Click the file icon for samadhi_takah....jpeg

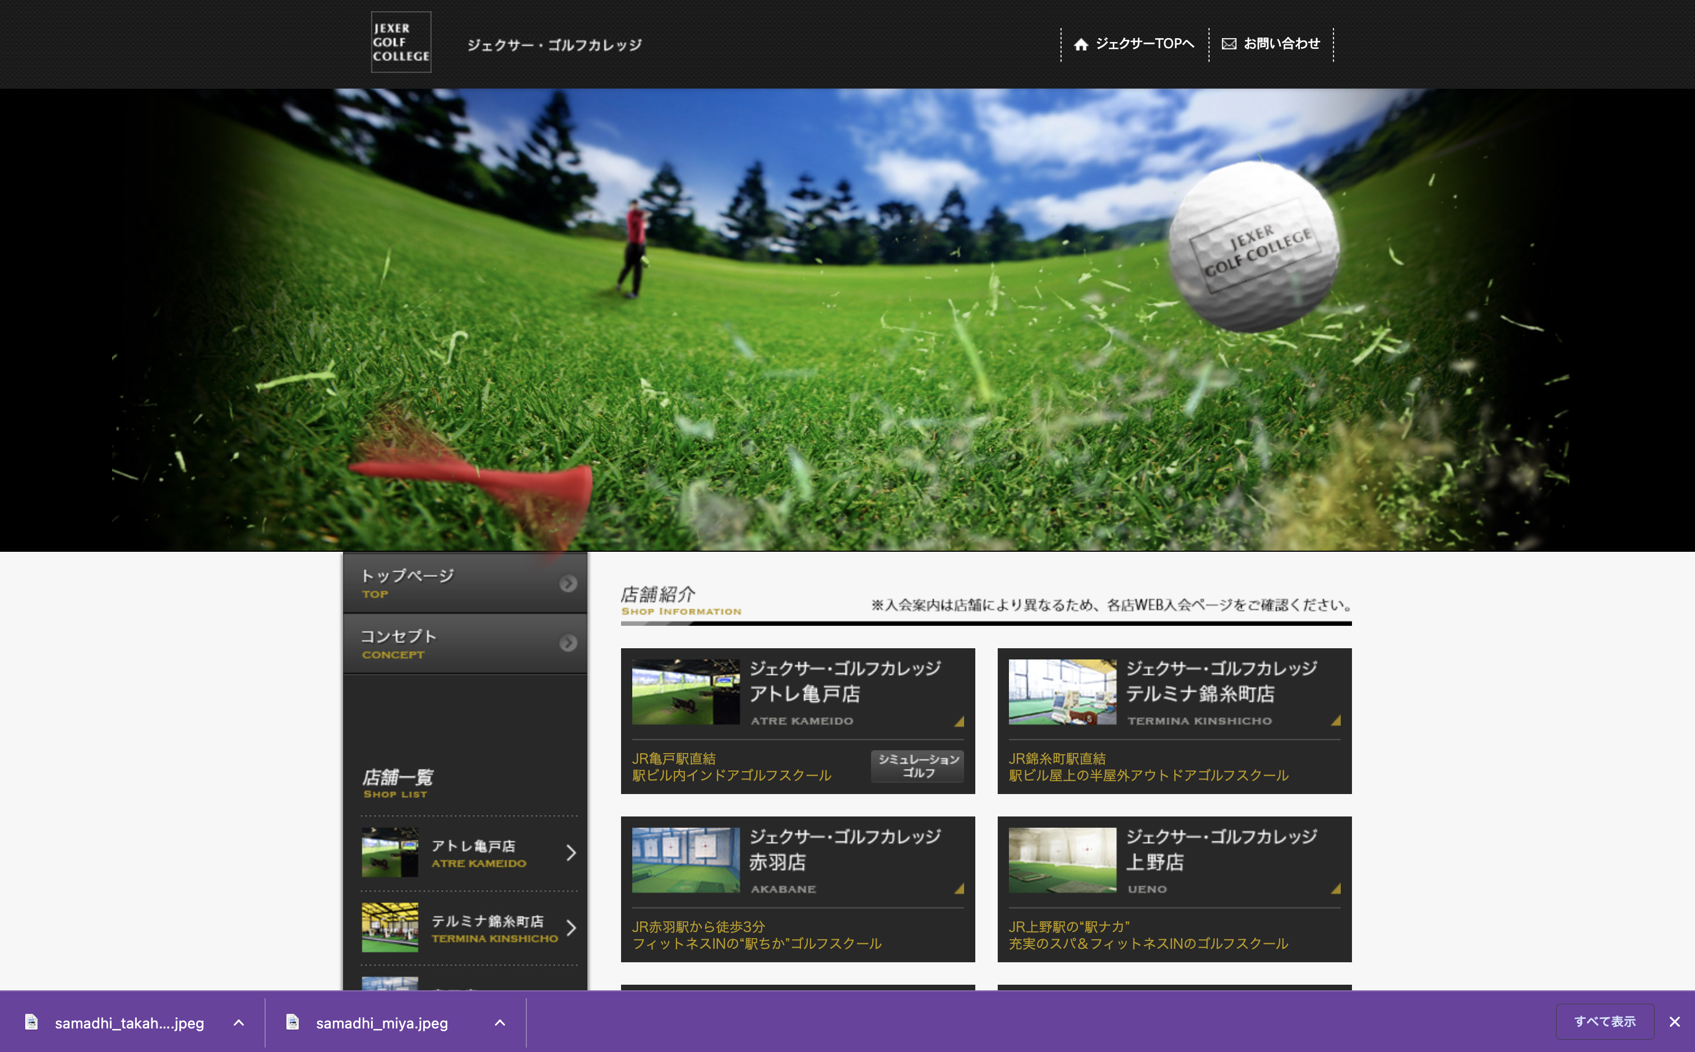coord(31,1021)
